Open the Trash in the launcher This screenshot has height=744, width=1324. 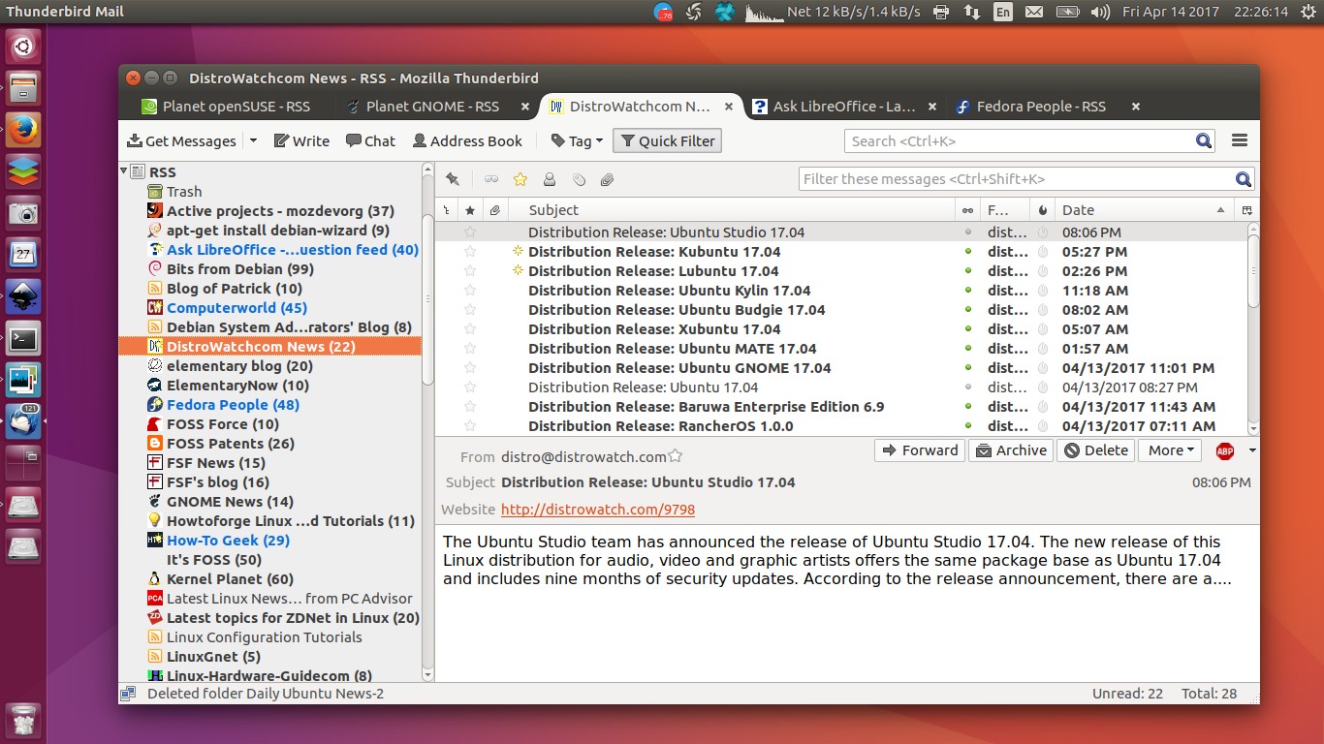coord(23,720)
